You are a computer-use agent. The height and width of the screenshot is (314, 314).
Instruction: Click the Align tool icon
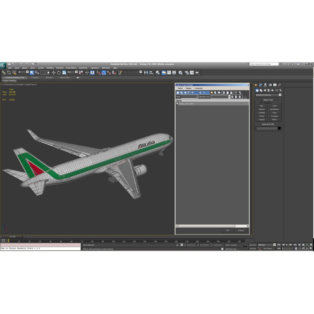(151, 72)
